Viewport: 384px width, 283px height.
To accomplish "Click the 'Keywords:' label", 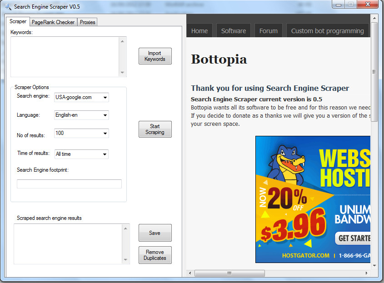I will pos(21,32).
